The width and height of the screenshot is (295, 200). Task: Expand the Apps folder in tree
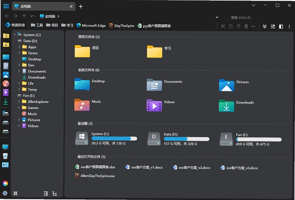pos(19,47)
